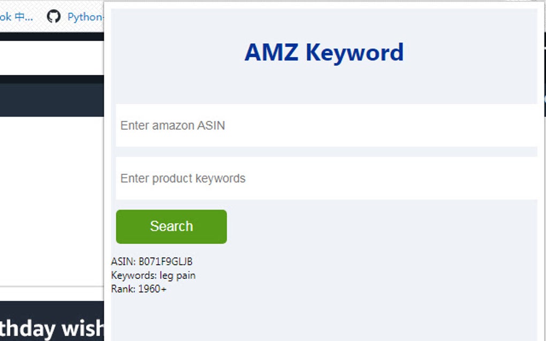
Task: Select the "AMZ Keyword" popup title
Action: point(324,52)
